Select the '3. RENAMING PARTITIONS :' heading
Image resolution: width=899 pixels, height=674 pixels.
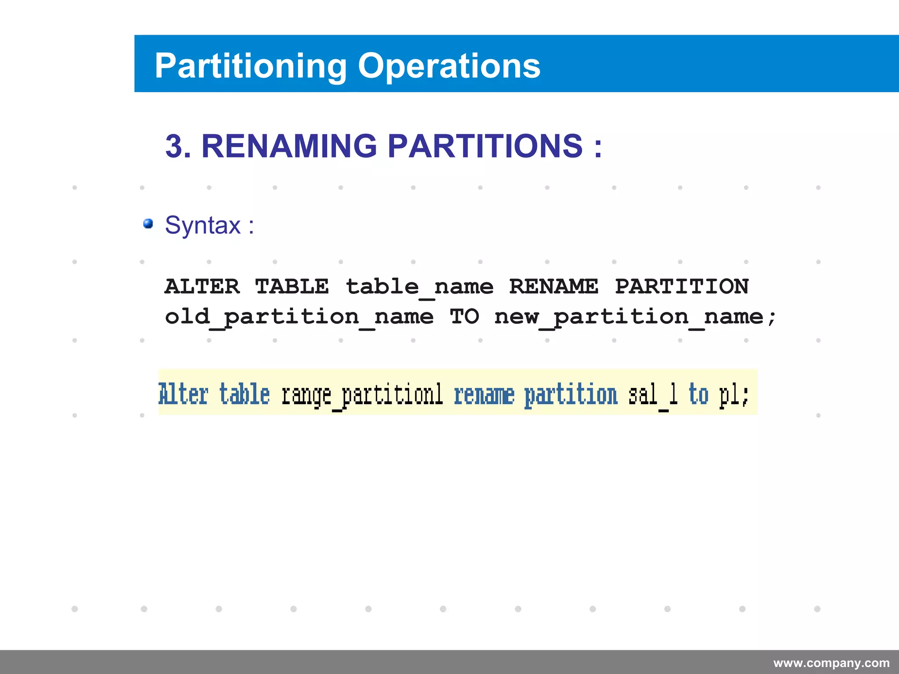[384, 146]
